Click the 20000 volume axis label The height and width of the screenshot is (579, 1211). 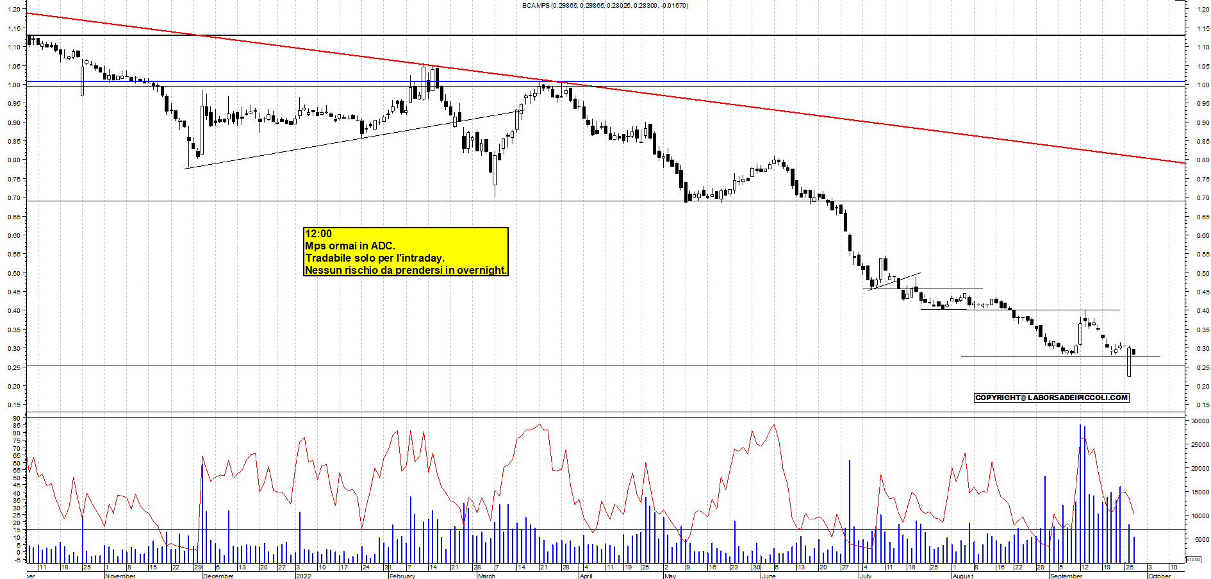pyautogui.click(x=1200, y=468)
